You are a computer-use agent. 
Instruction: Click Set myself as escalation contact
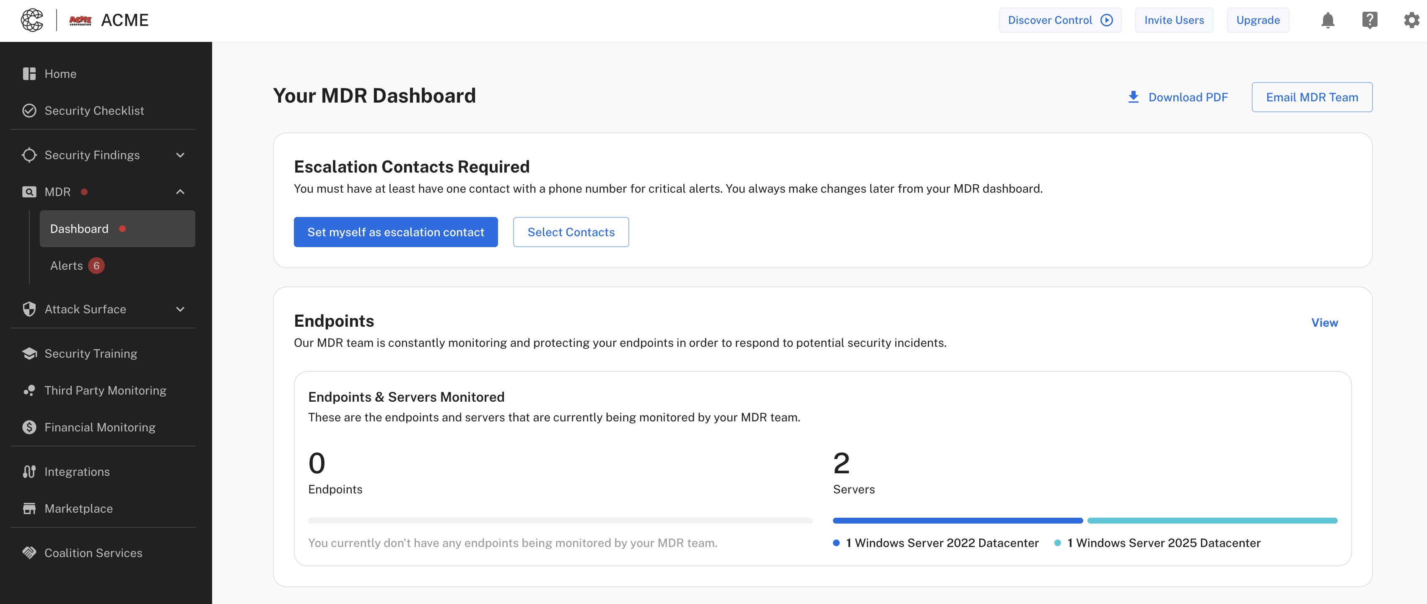pyautogui.click(x=396, y=232)
